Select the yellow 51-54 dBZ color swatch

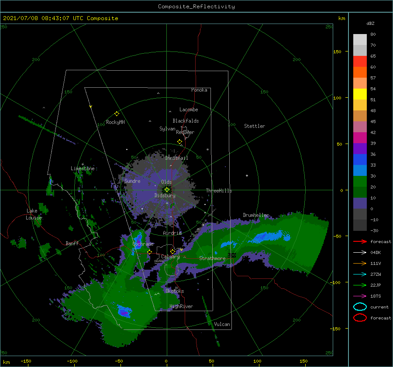coord(360,94)
